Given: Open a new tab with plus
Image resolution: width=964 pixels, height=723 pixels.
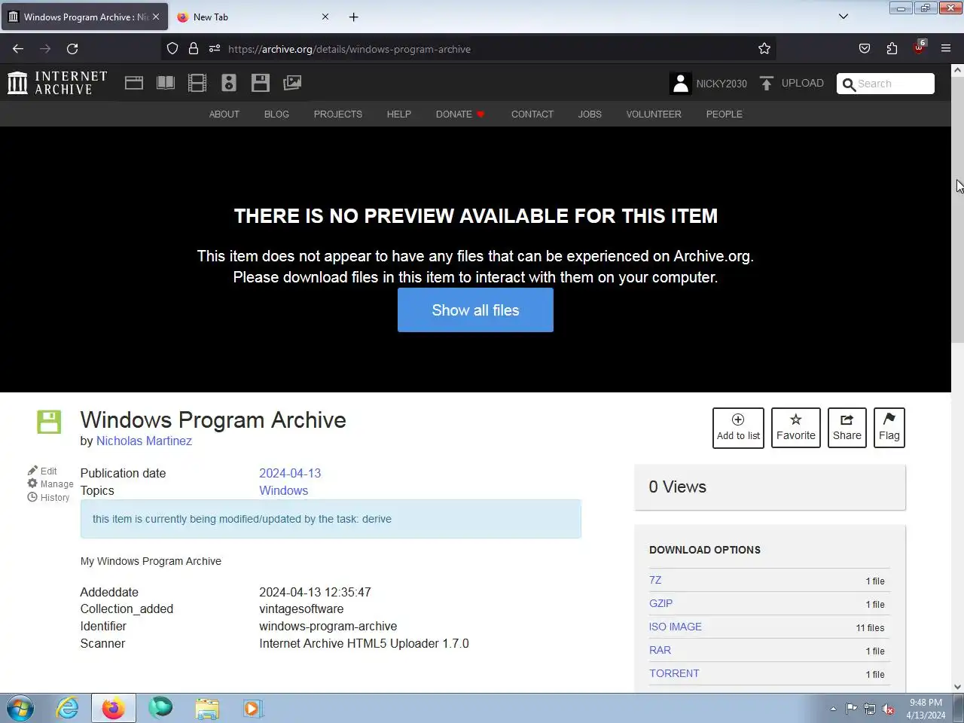Looking at the screenshot, I should tap(354, 17).
